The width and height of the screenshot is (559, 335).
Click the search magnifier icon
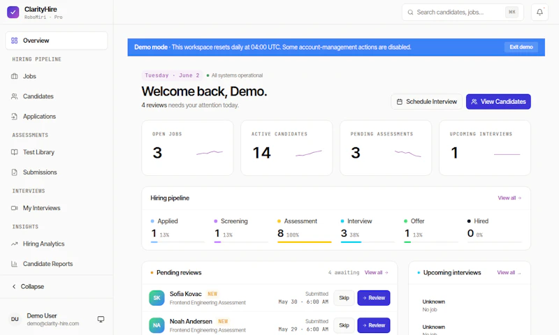(411, 12)
